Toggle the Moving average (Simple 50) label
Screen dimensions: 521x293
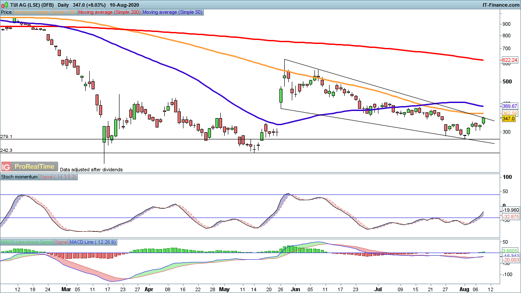click(x=172, y=12)
